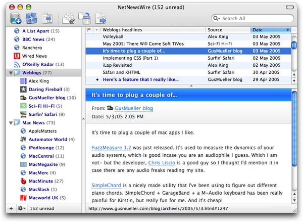This screenshot has width=303, height=222.
Task: Click the A List Apart feed icon
Action: [x=17, y=31]
